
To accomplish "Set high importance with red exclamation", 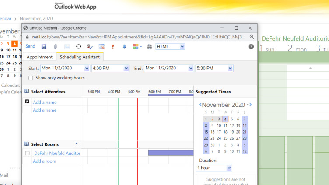I will [x=113, y=47].
